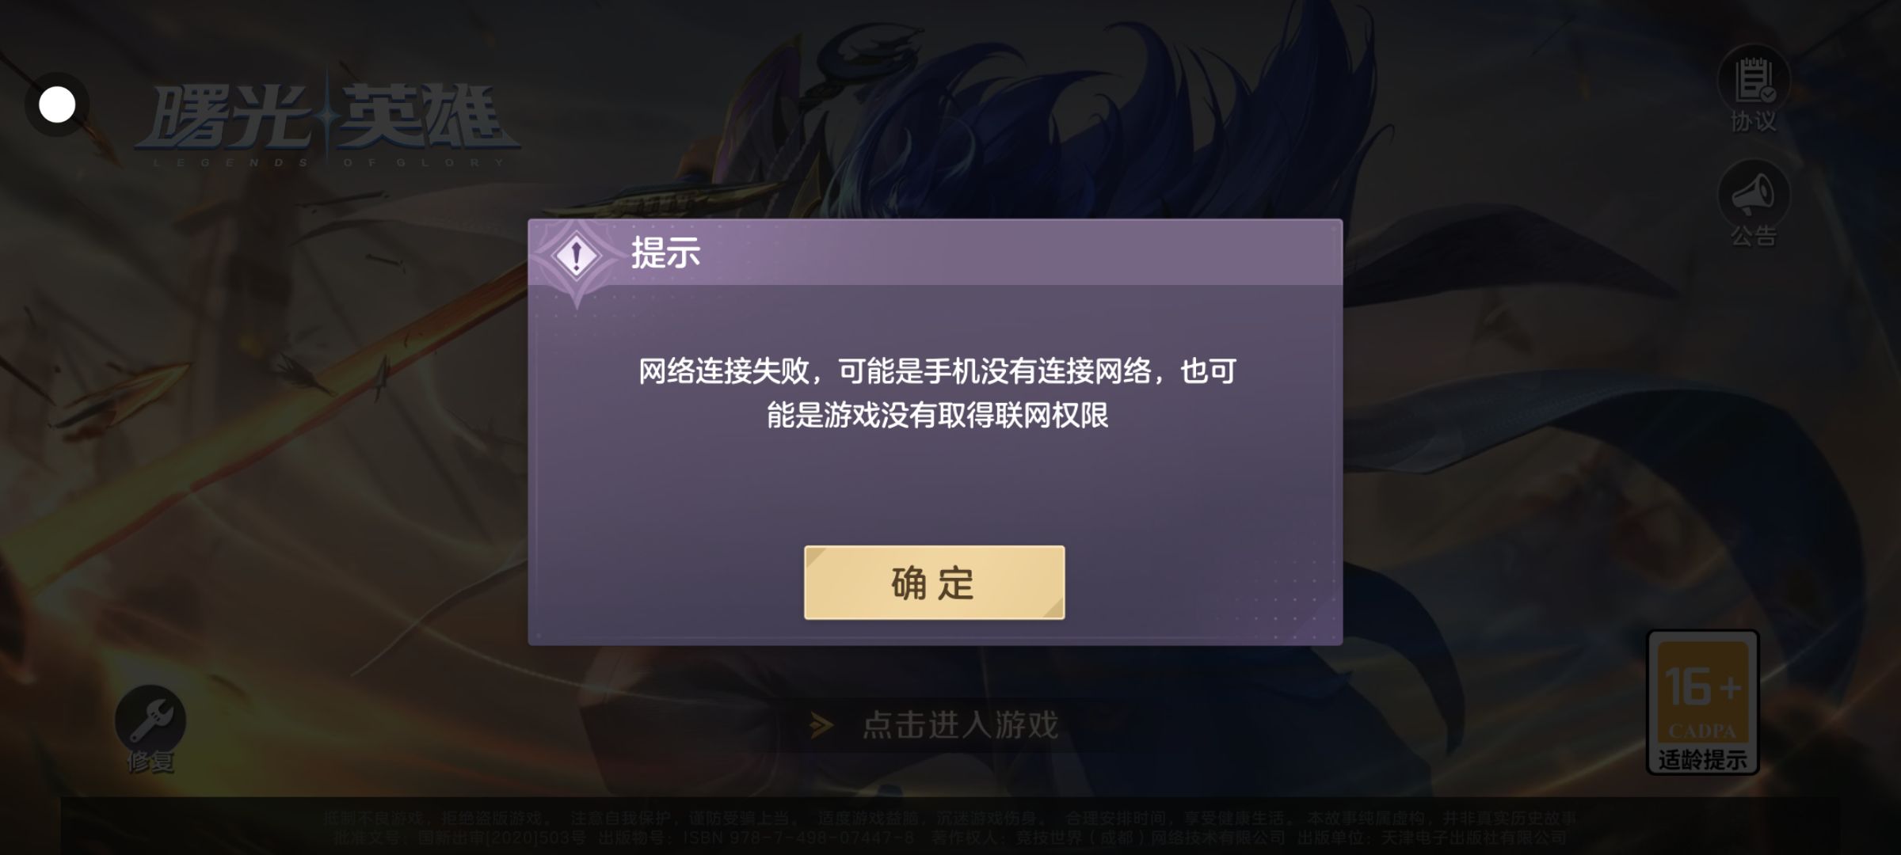Screen dimensions: 1901x855
Task: Click the 提示 dialog title
Action: (665, 253)
